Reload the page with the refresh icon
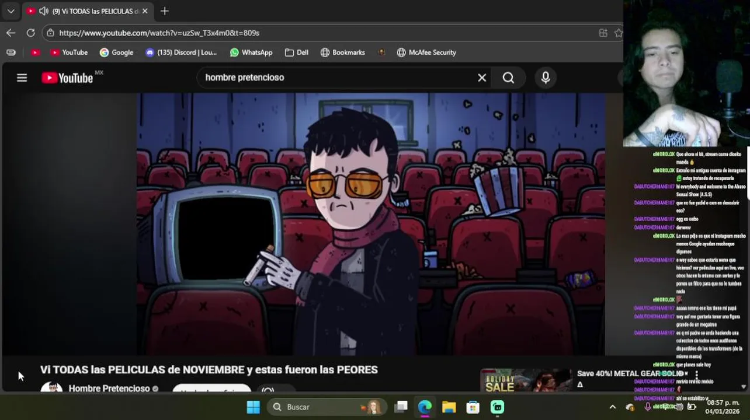 (x=30, y=33)
